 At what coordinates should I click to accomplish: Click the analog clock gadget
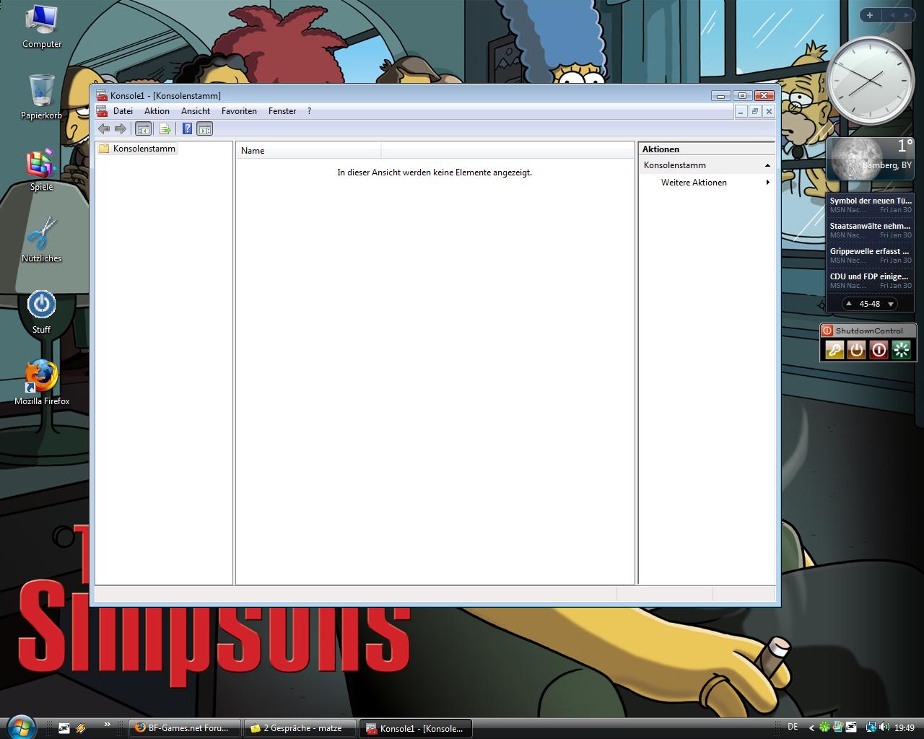(870, 80)
